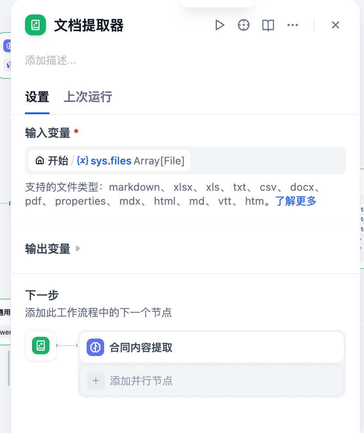The width and height of the screenshot is (364, 433).
Task: Click the 文档提取器 title to rename
Action: coord(89,25)
